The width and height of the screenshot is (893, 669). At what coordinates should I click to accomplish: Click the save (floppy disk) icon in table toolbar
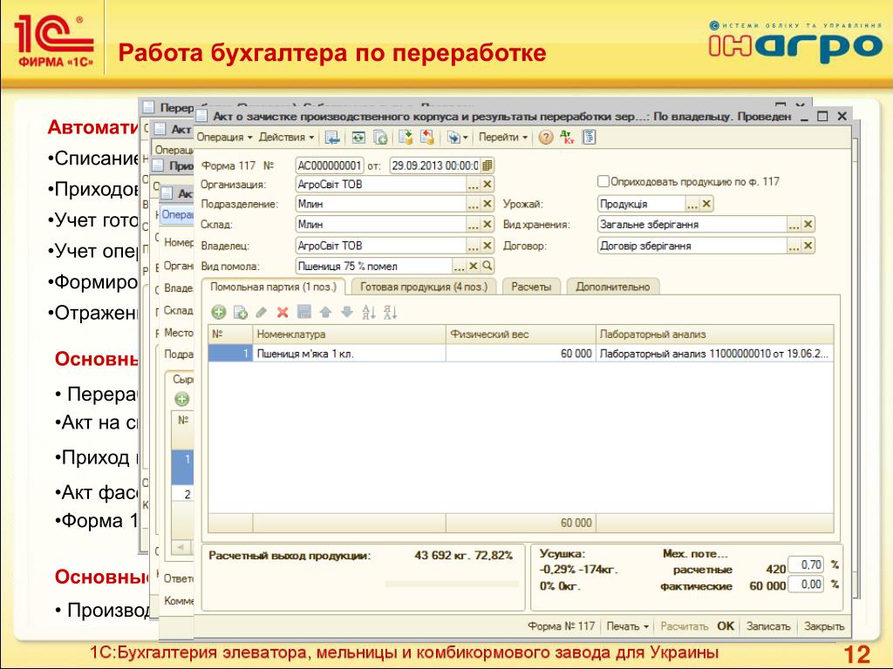click(304, 312)
